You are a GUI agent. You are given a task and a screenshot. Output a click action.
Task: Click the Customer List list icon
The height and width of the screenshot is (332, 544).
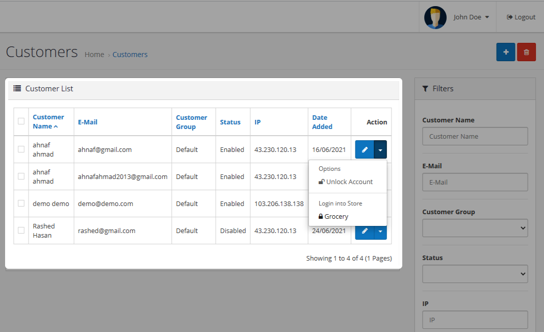pyautogui.click(x=17, y=88)
